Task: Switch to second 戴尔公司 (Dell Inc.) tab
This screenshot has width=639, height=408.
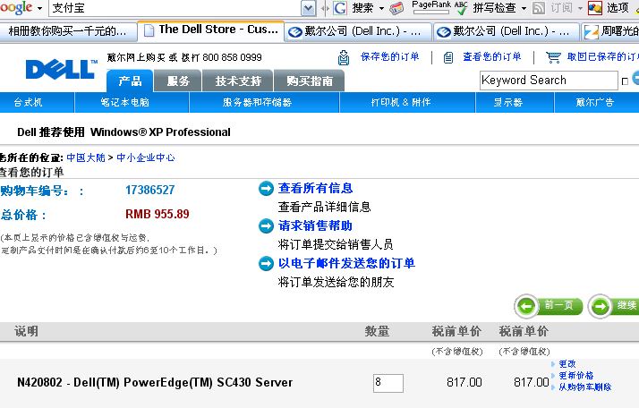Action: tap(507, 31)
